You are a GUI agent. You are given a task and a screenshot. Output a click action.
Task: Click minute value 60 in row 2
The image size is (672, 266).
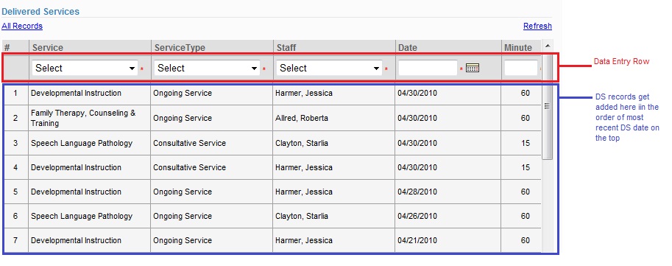(526, 118)
